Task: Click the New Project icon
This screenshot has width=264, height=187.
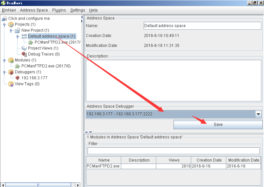Action: click(17, 31)
